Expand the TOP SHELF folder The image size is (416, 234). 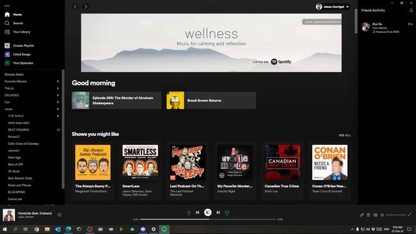tap(58, 116)
